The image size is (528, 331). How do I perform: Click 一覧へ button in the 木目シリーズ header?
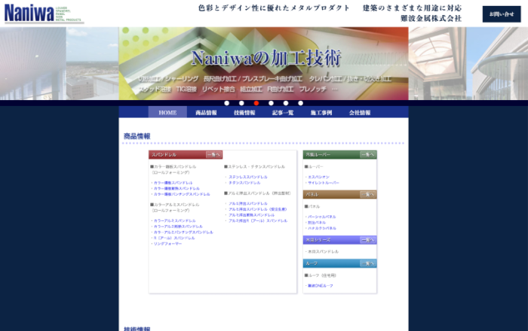click(367, 240)
